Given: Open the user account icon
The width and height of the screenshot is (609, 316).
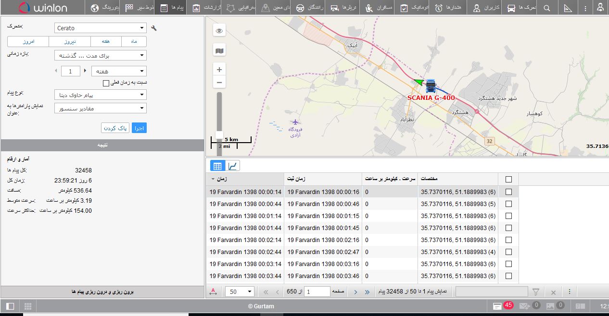Looking at the screenshot, I should point(600,8).
